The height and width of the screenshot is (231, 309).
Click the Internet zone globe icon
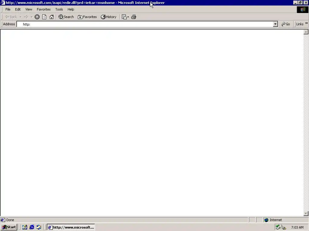pos(266,220)
